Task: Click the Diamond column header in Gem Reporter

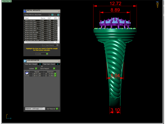Action: (x=50, y=72)
